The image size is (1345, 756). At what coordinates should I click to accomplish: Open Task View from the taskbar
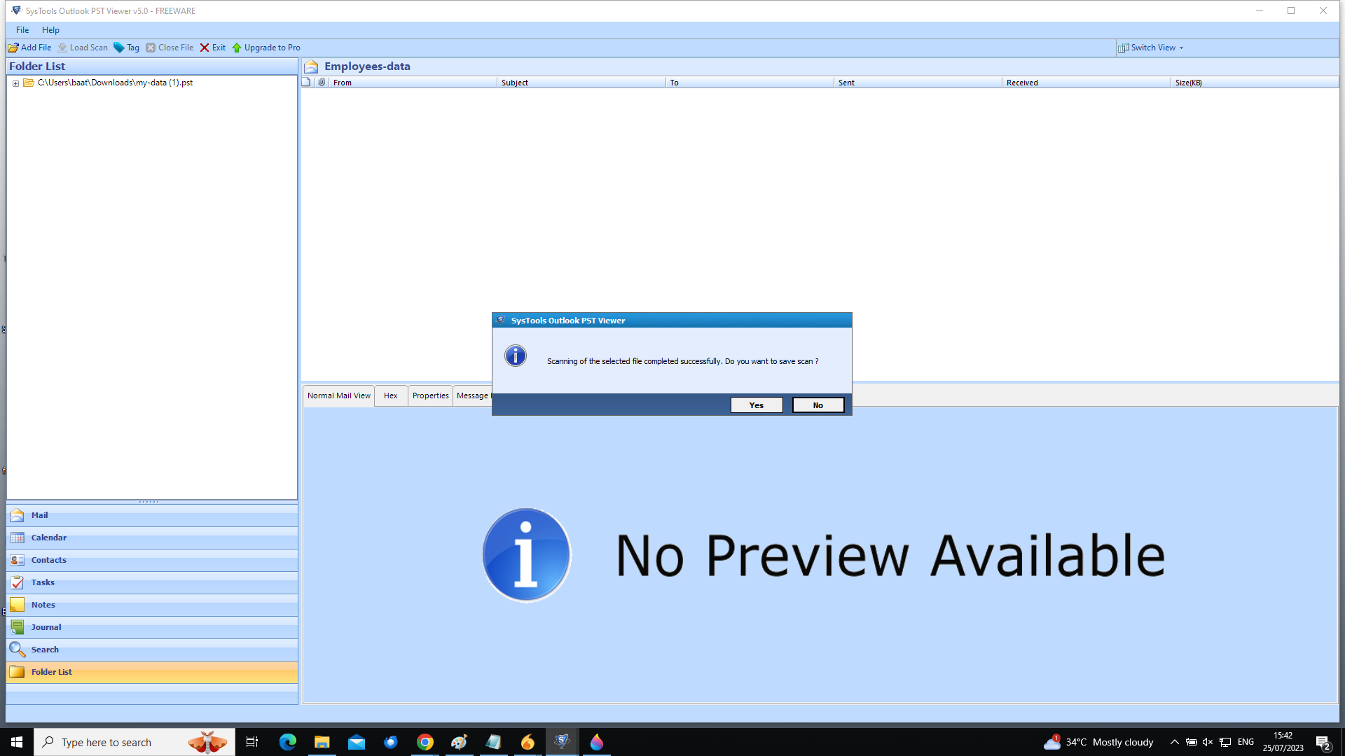[x=252, y=742]
